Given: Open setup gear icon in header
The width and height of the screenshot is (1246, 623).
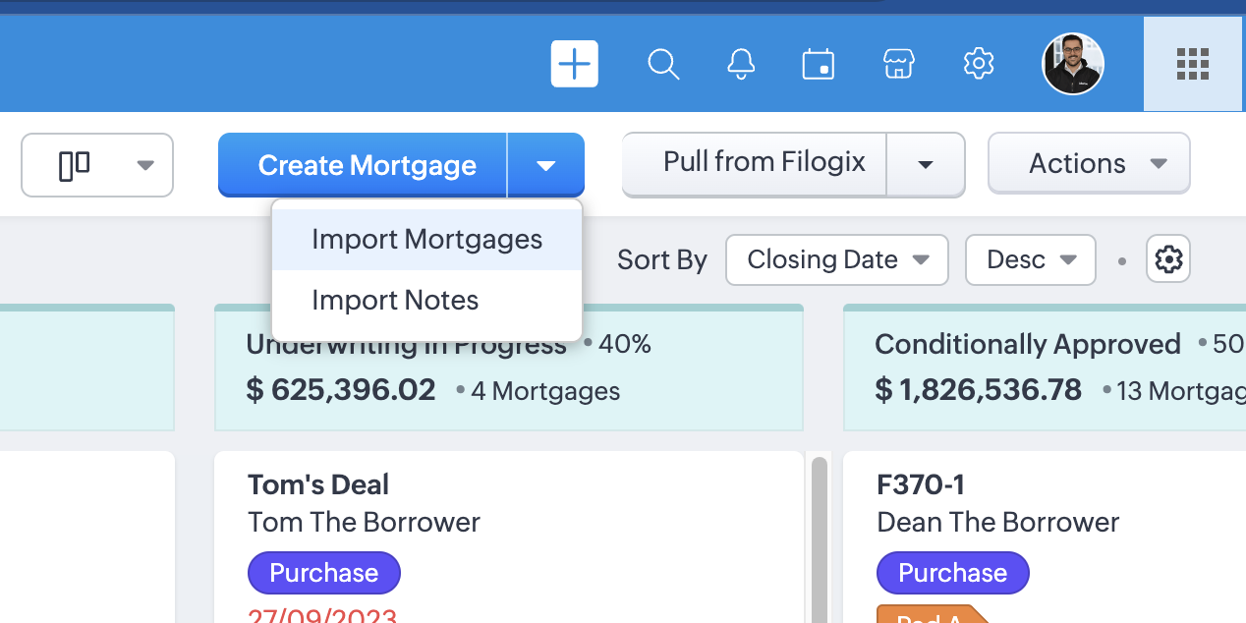Looking at the screenshot, I should pyautogui.click(x=979, y=65).
